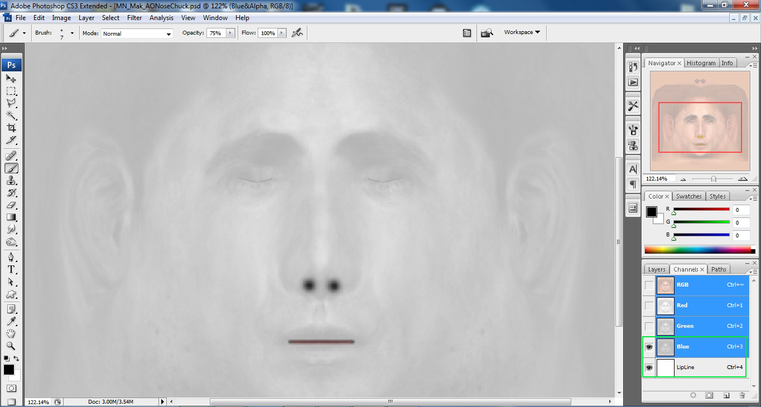Screen dimensions: 761x407
Task: Show the Red channel visibility
Action: click(649, 306)
